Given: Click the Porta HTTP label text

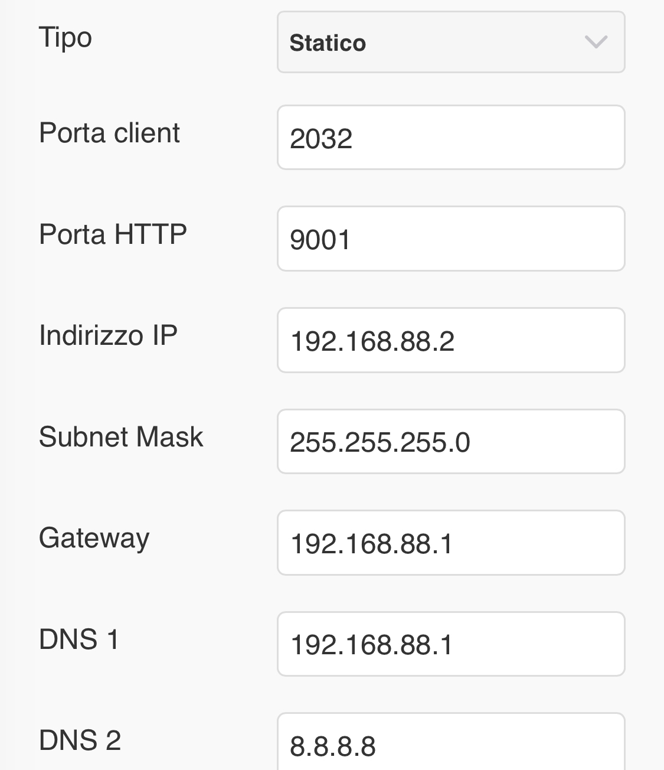Looking at the screenshot, I should click(113, 234).
